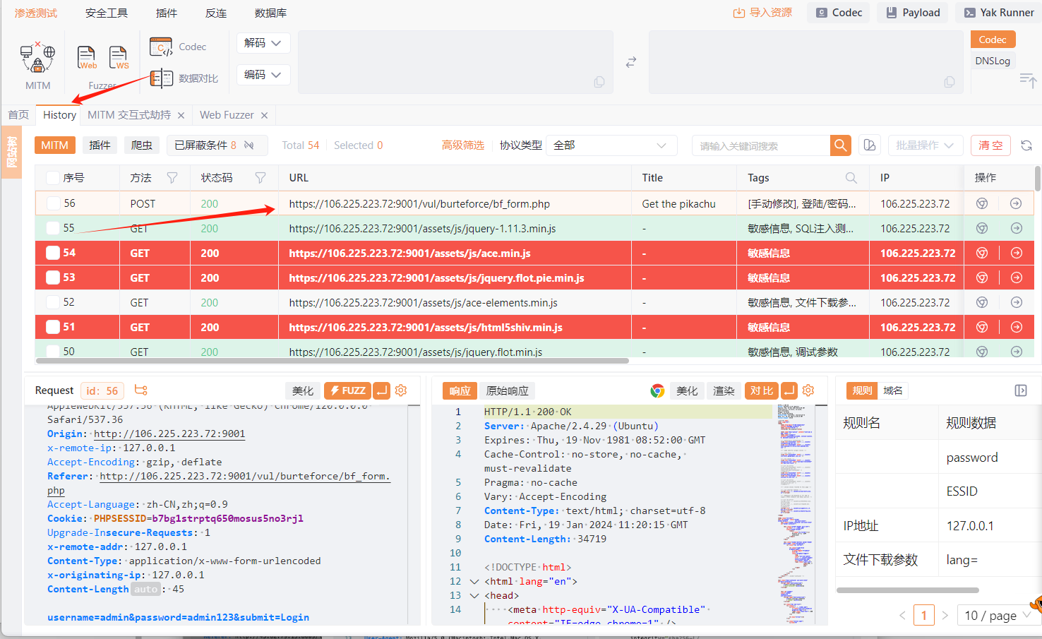
Task: Switch to the Web Fuzzer tab
Action: pyautogui.click(x=227, y=115)
